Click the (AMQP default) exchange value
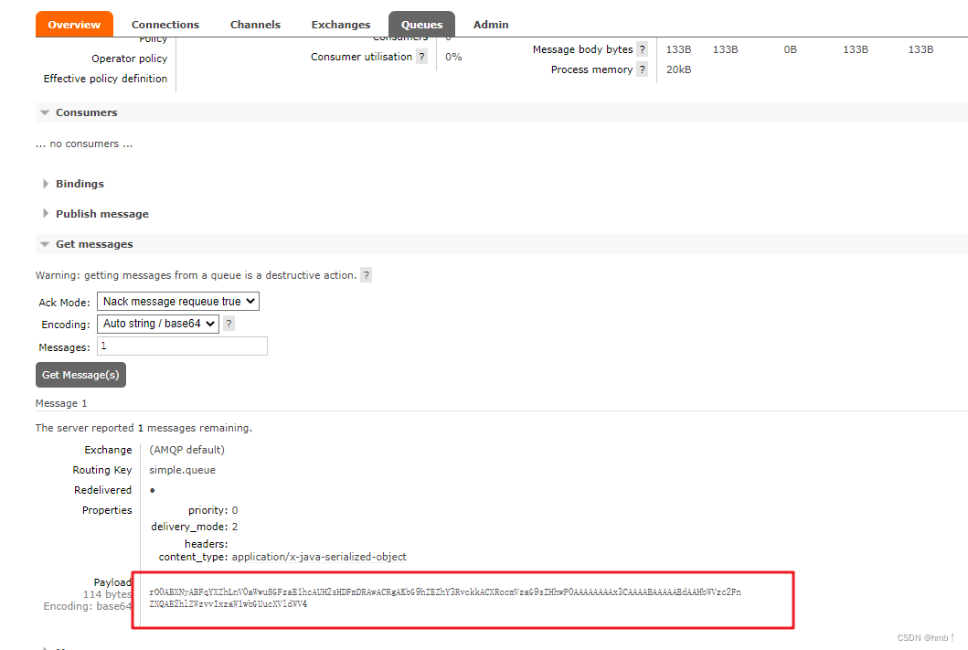 (187, 450)
